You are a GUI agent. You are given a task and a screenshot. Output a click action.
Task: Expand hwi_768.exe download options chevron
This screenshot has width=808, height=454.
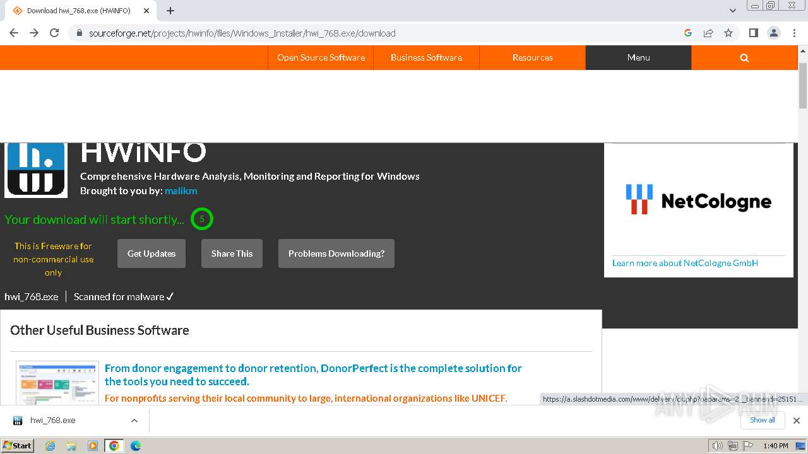(134, 421)
